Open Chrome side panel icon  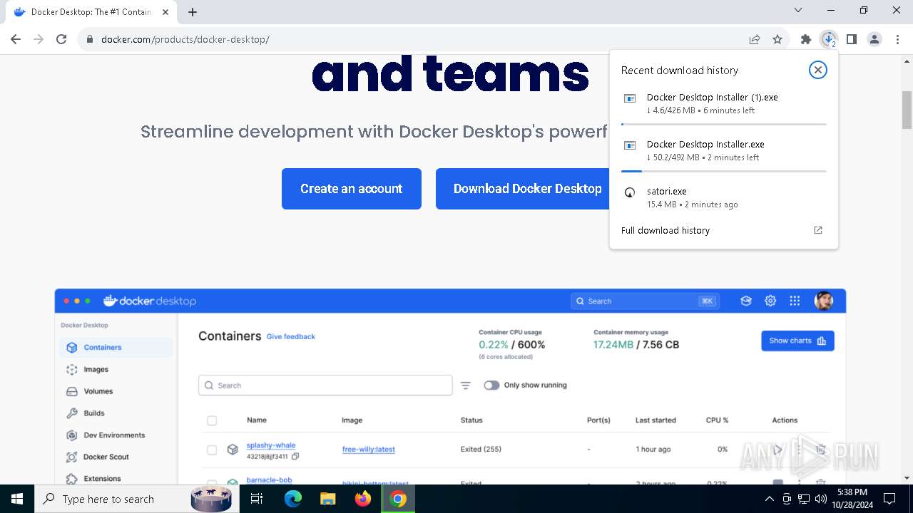coord(852,39)
